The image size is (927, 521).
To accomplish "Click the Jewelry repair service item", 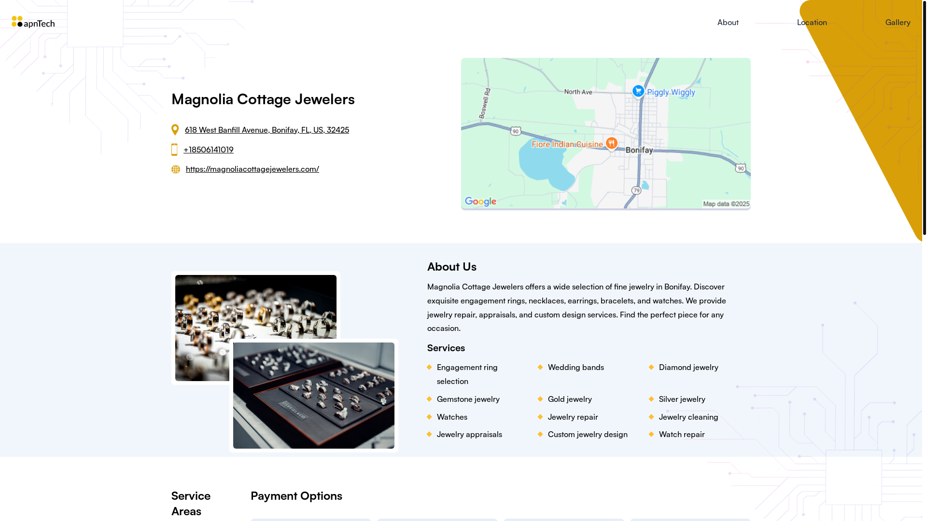I will 573,417.
